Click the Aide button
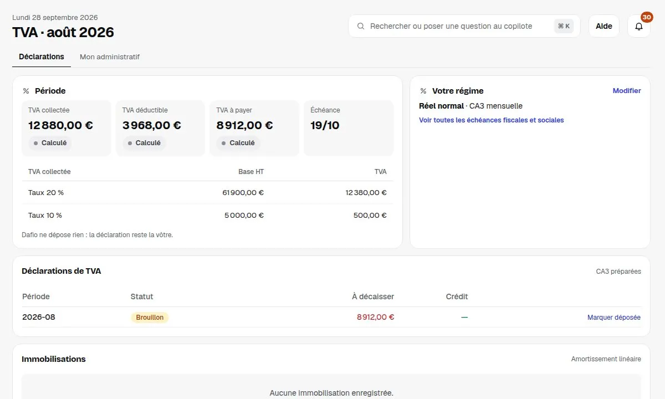The image size is (665, 399). tap(604, 26)
